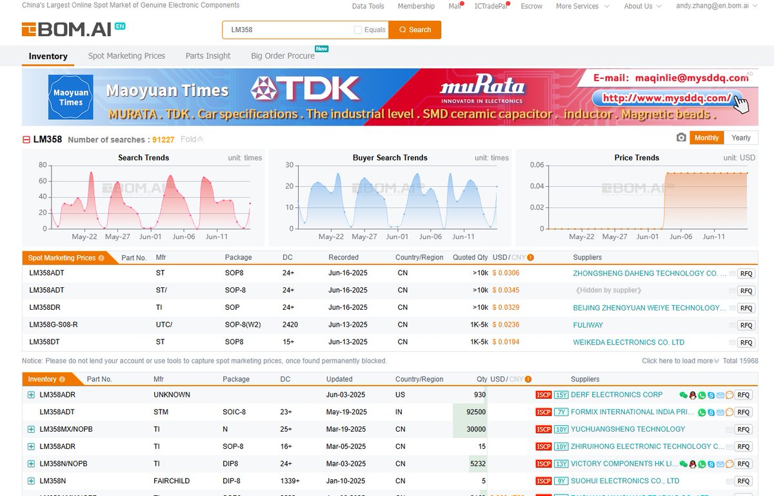774x496 pixels.
Task: Click info icon beside Inventory table header
Action: (63, 379)
